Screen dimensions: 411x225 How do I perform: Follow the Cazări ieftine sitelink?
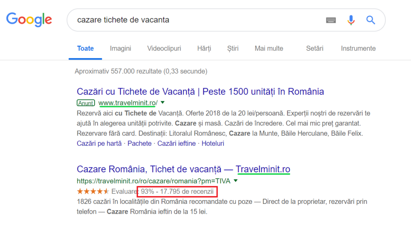(x=177, y=143)
